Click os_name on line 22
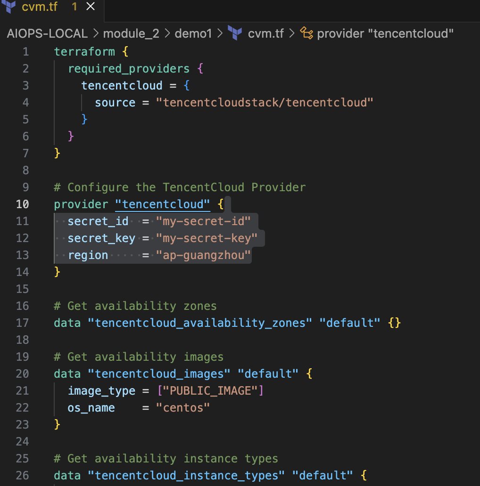The image size is (480, 486). [x=91, y=408]
